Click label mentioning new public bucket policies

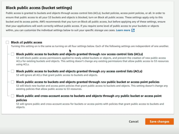[88, 82]
